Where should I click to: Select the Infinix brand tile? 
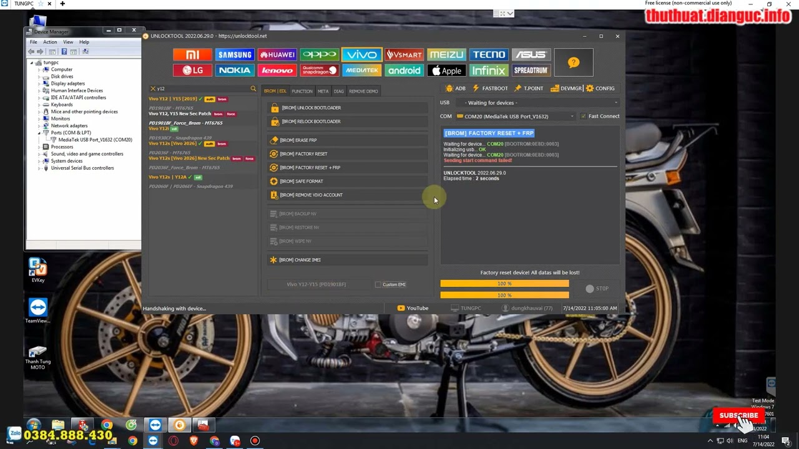[489, 70]
